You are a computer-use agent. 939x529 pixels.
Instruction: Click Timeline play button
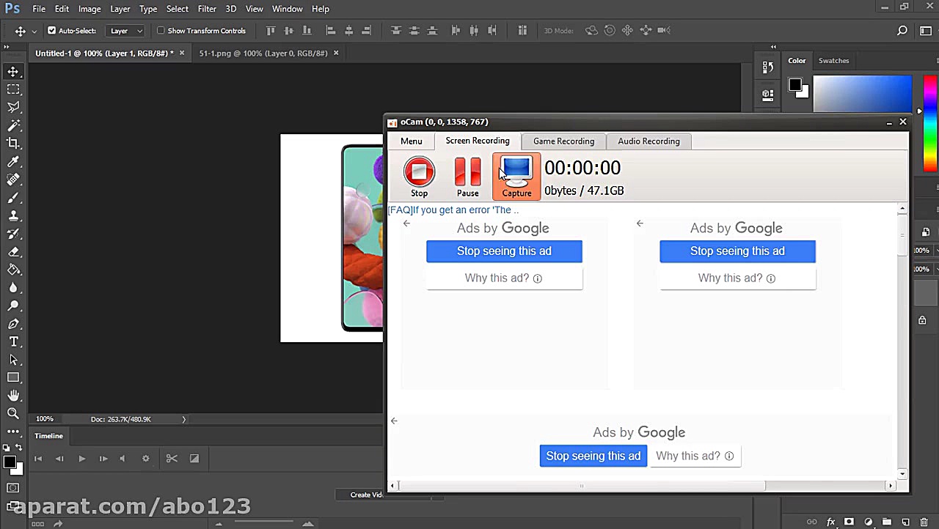pyautogui.click(x=81, y=459)
